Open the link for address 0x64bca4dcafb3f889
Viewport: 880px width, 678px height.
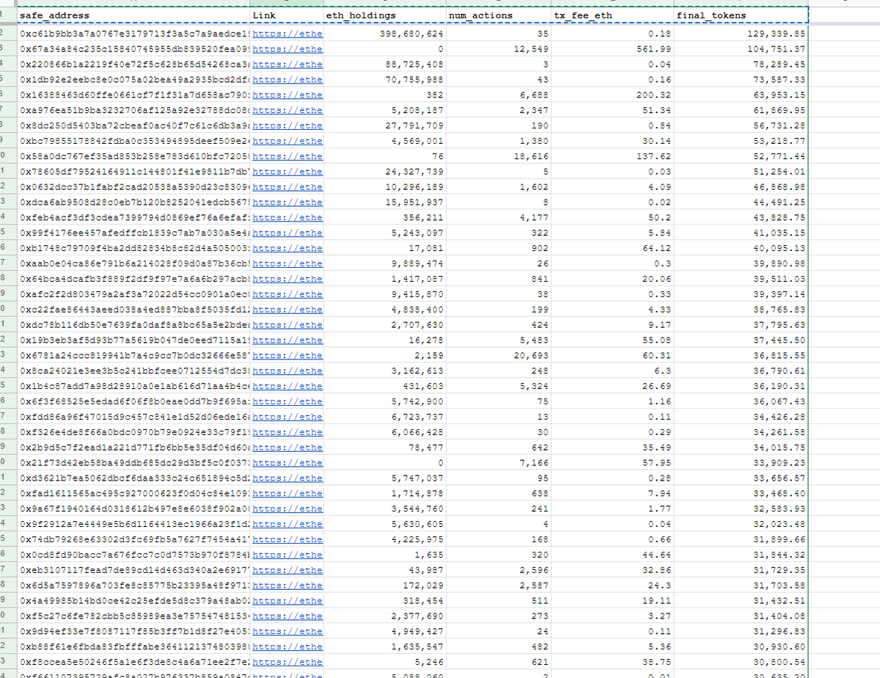point(287,279)
